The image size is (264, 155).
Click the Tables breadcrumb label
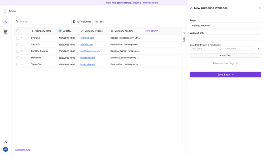(13, 11)
